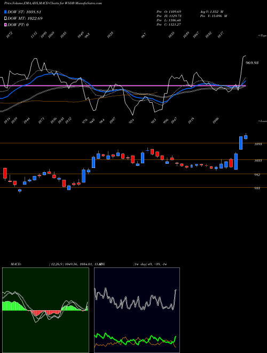Viewport: 267px width, 353px height.
Task: Click the 'Avg V: 1.352 M' volume text
Action: 211,12
